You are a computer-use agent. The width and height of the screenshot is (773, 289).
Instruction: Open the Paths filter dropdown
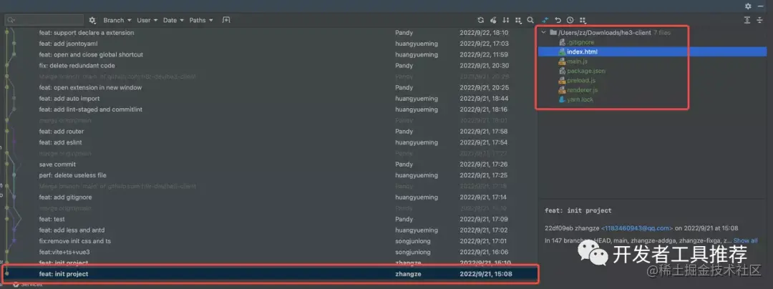click(201, 20)
